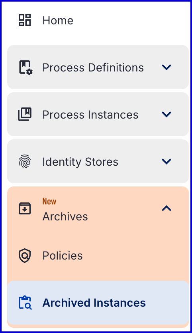The height and width of the screenshot is (333, 192).
Task: Collapse Archives with the up chevron
Action: [167, 208]
